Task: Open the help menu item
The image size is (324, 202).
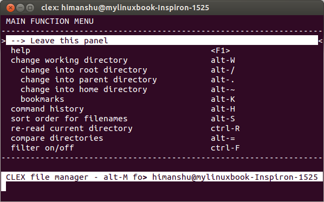Action: point(21,50)
